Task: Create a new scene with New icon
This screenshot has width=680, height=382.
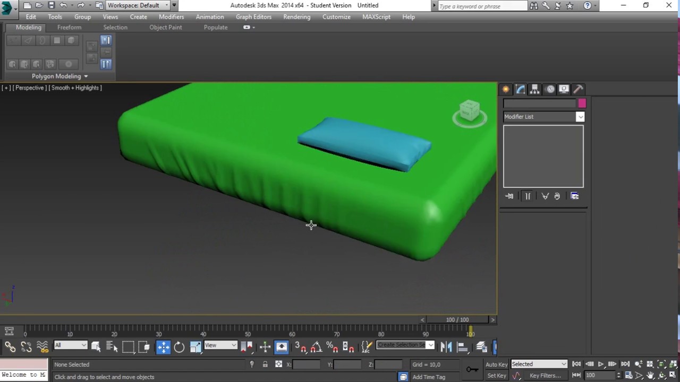Action: (x=28, y=5)
